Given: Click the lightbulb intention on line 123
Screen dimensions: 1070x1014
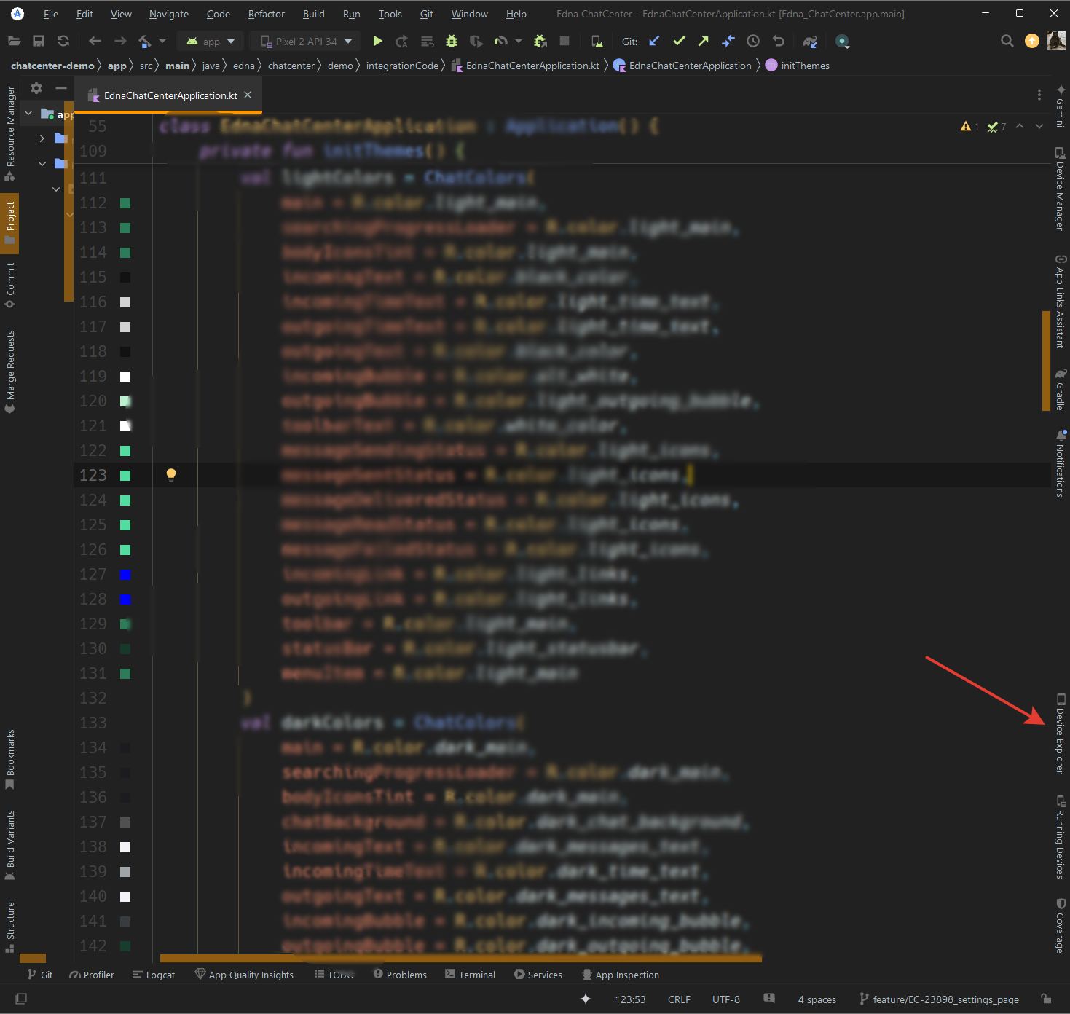Looking at the screenshot, I should pos(170,474).
